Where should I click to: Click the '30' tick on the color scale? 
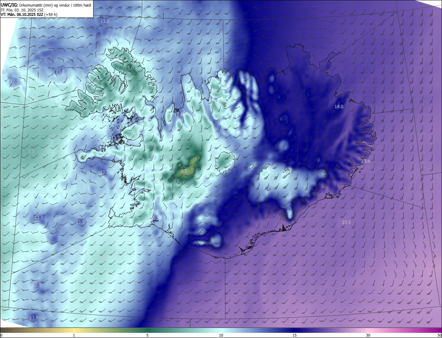tap(368, 335)
